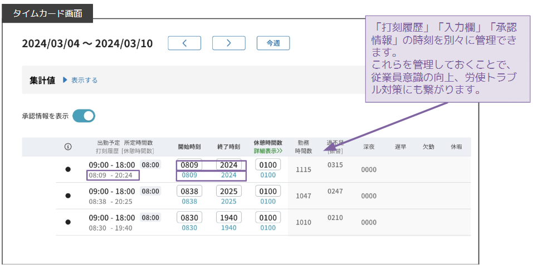The height and width of the screenshot is (265, 533).
Task: Edit break time field in 0809 row
Action: (x=268, y=165)
